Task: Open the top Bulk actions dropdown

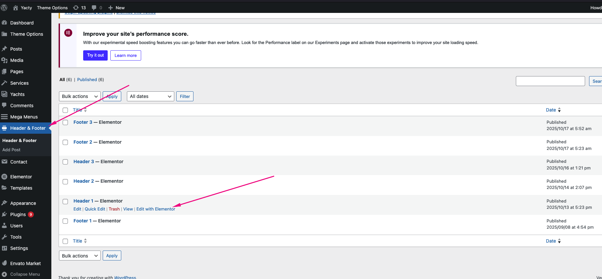Action: [x=80, y=96]
